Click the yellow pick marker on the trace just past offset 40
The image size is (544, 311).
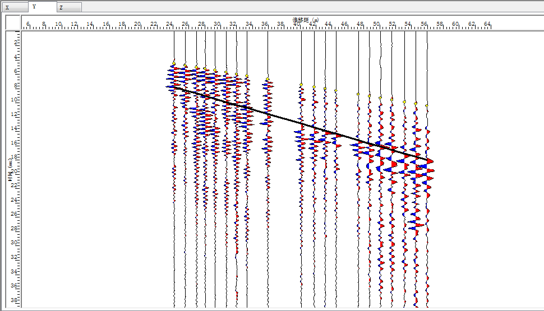301,85
